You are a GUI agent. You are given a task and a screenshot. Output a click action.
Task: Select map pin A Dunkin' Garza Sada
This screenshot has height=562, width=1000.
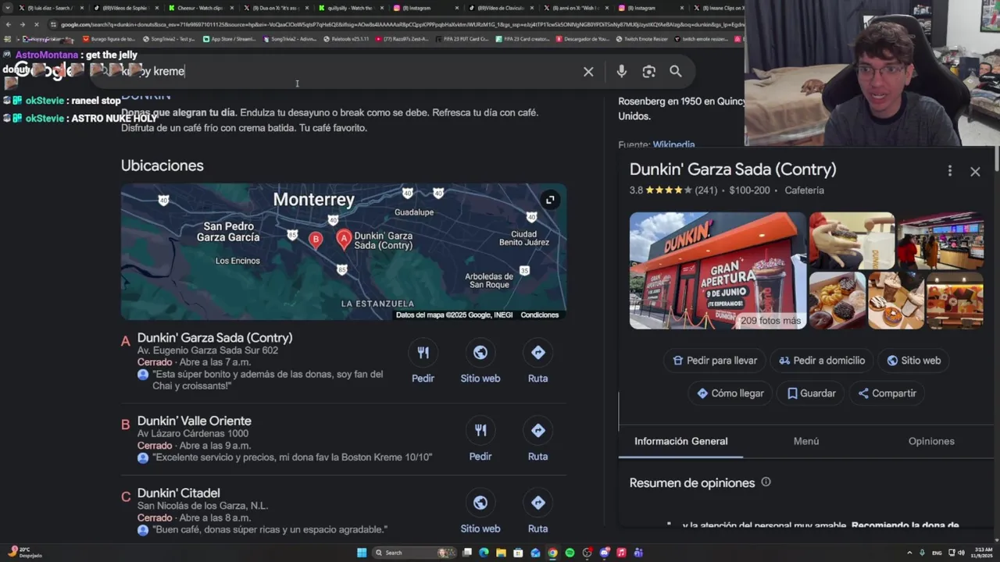point(344,239)
